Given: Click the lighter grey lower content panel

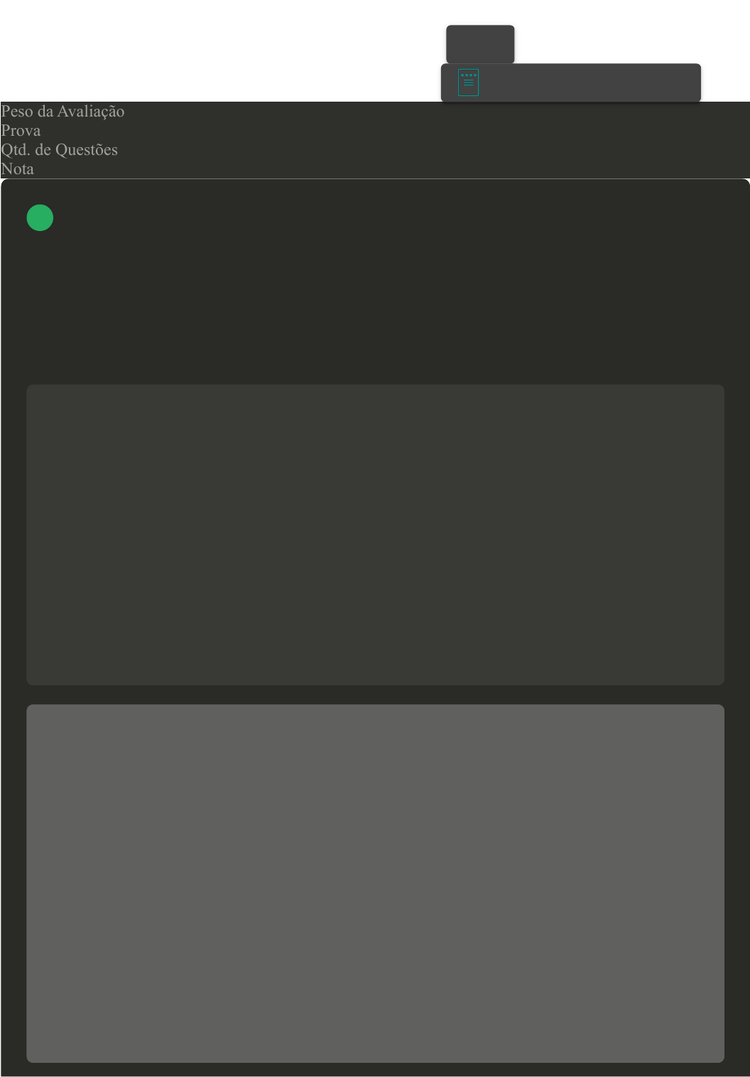Looking at the screenshot, I should [x=375, y=884].
